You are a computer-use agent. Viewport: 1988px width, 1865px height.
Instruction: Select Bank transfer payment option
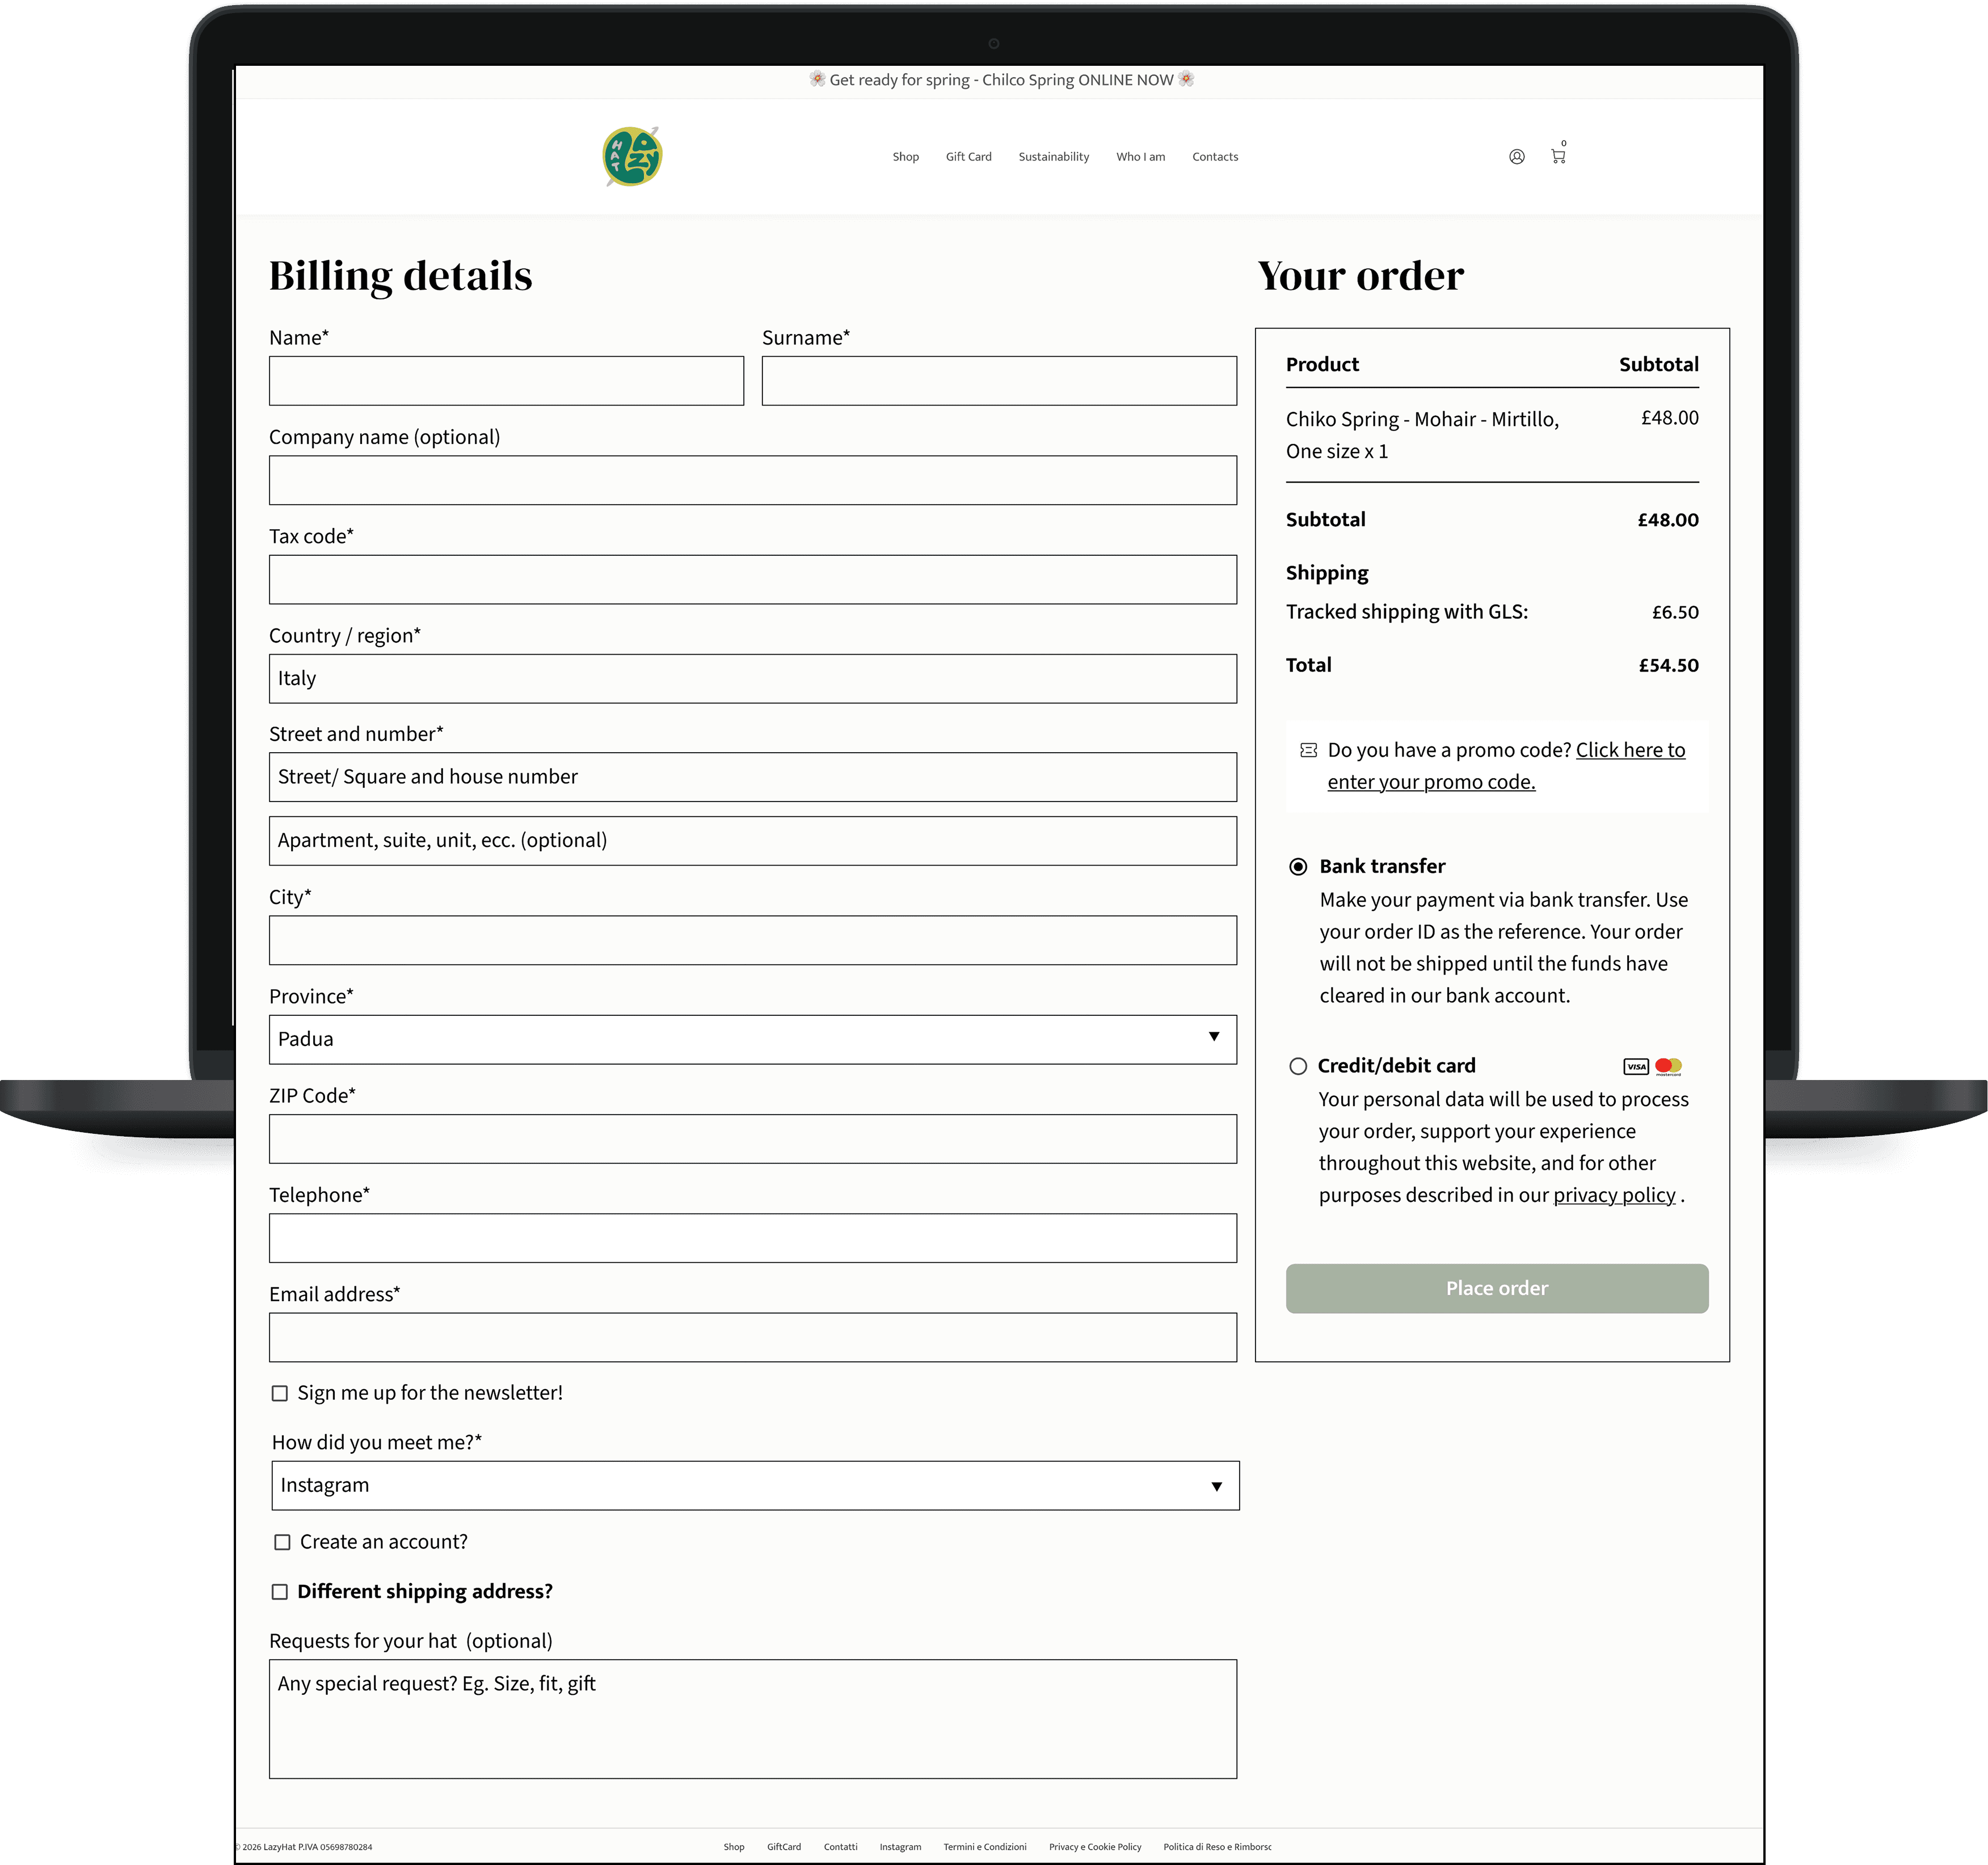1297,867
